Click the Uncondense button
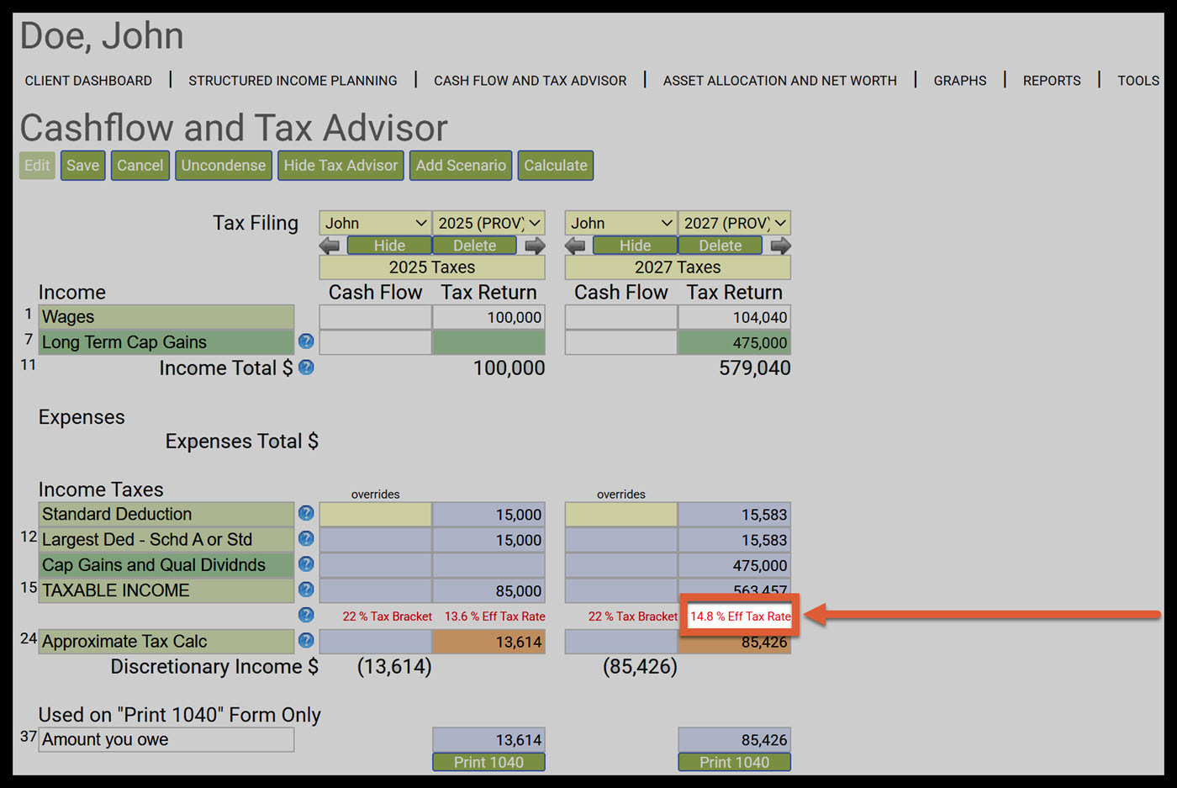 click(x=224, y=166)
